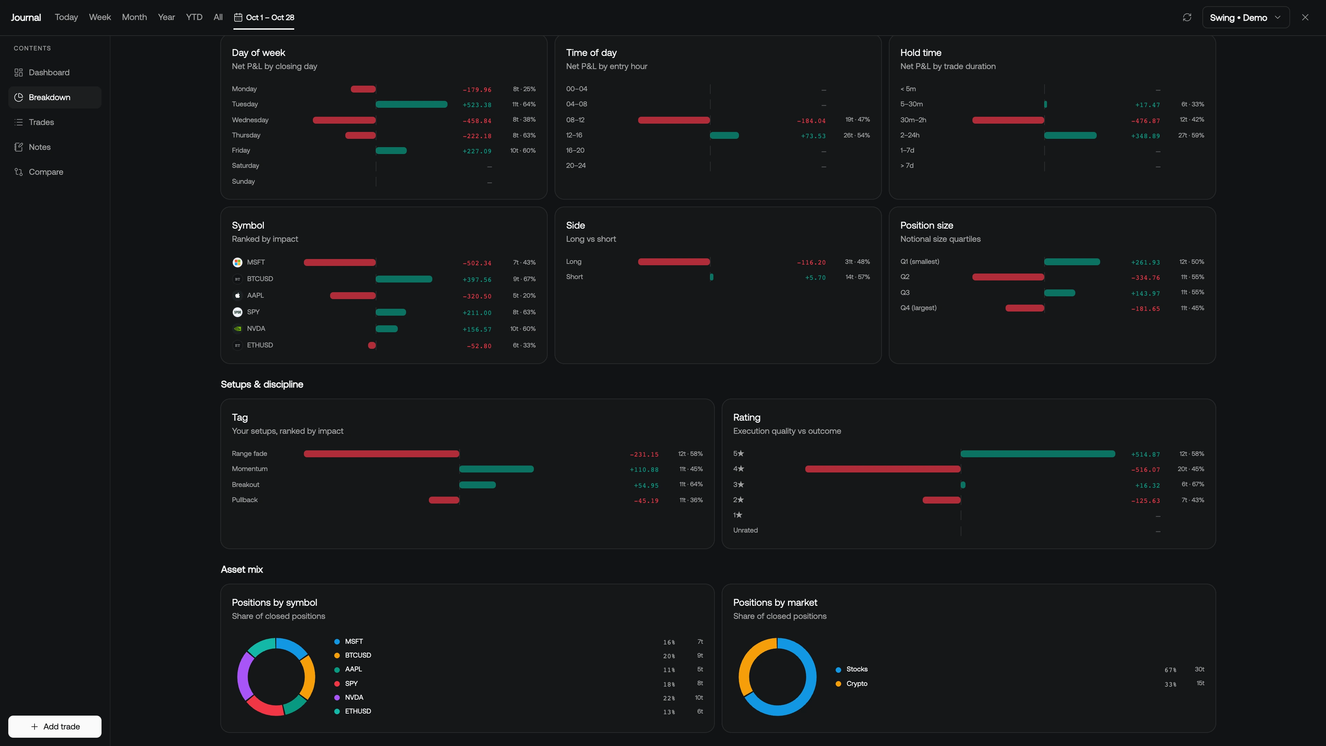This screenshot has height=746, width=1326.
Task: Close the journal with the X icon
Action: [1305, 18]
